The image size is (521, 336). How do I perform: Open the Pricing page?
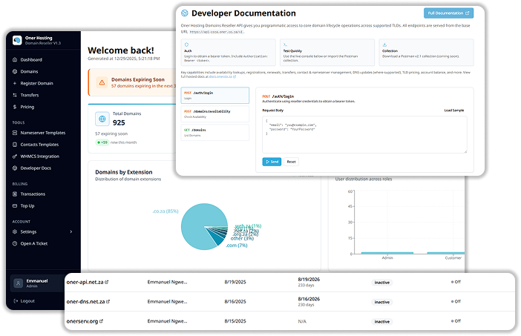[27, 107]
